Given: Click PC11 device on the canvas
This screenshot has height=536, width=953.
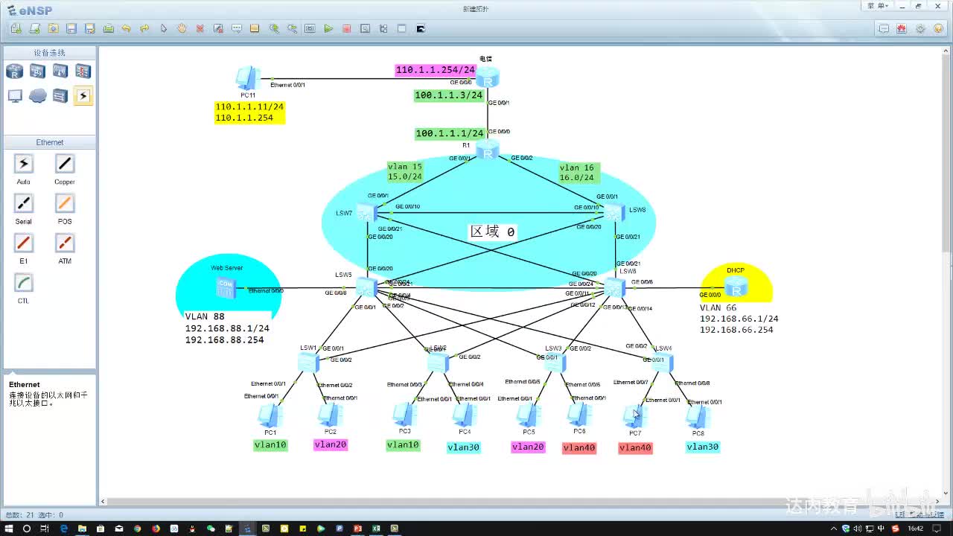Looking at the screenshot, I should pos(246,78).
